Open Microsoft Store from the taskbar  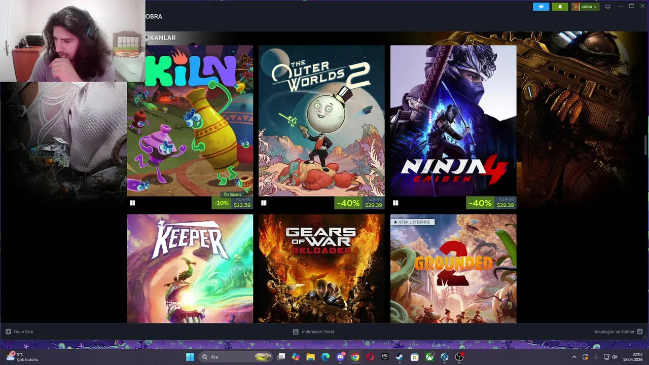415,357
